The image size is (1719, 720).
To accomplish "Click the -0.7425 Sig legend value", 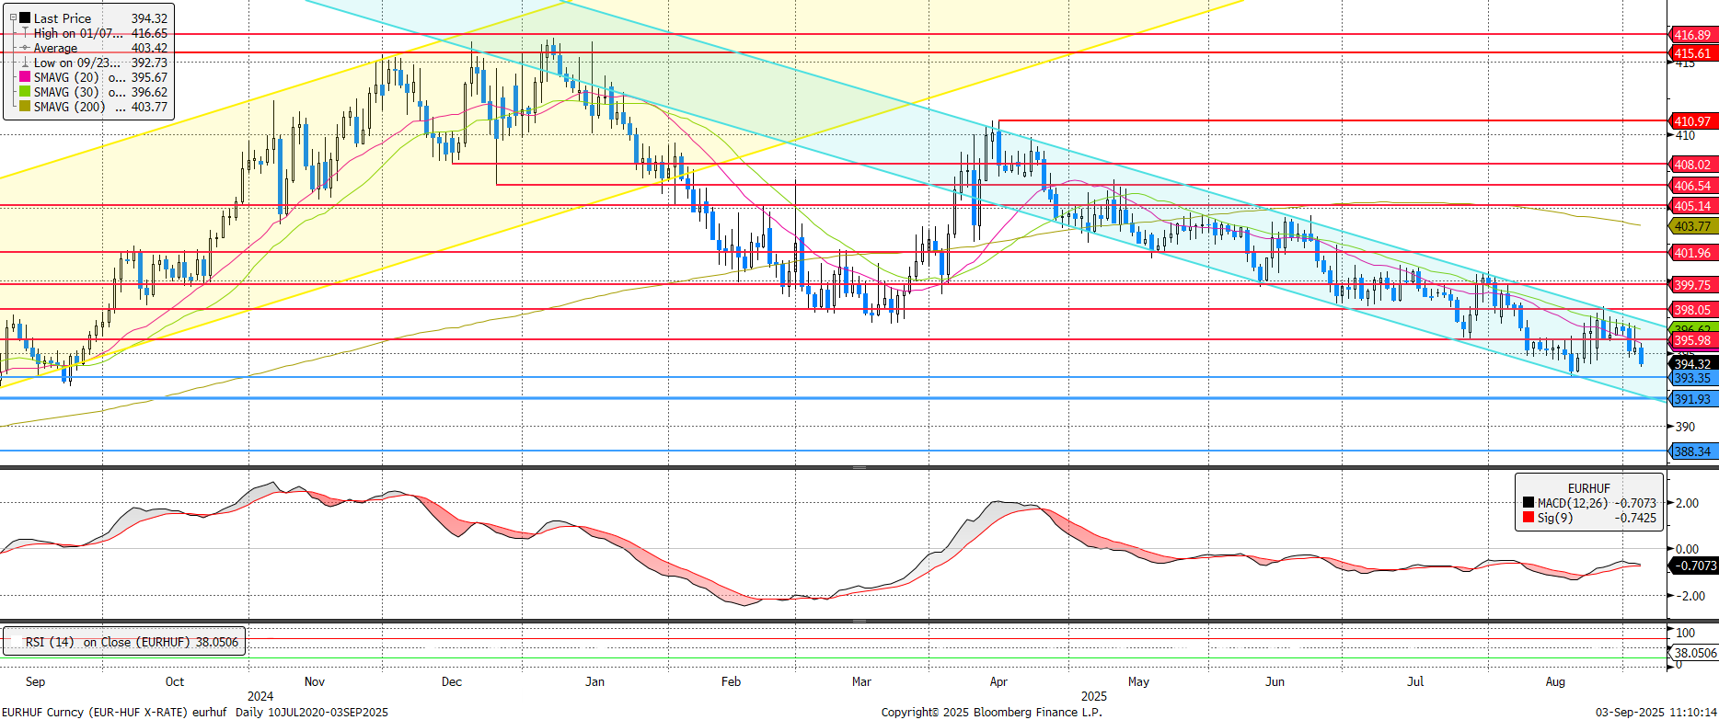I will (x=1635, y=518).
